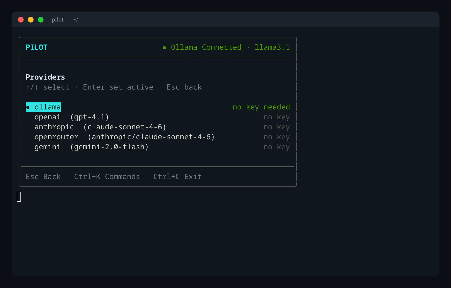Click Ctrl+C Exit in the footer
The image size is (451, 288).
pos(178,177)
